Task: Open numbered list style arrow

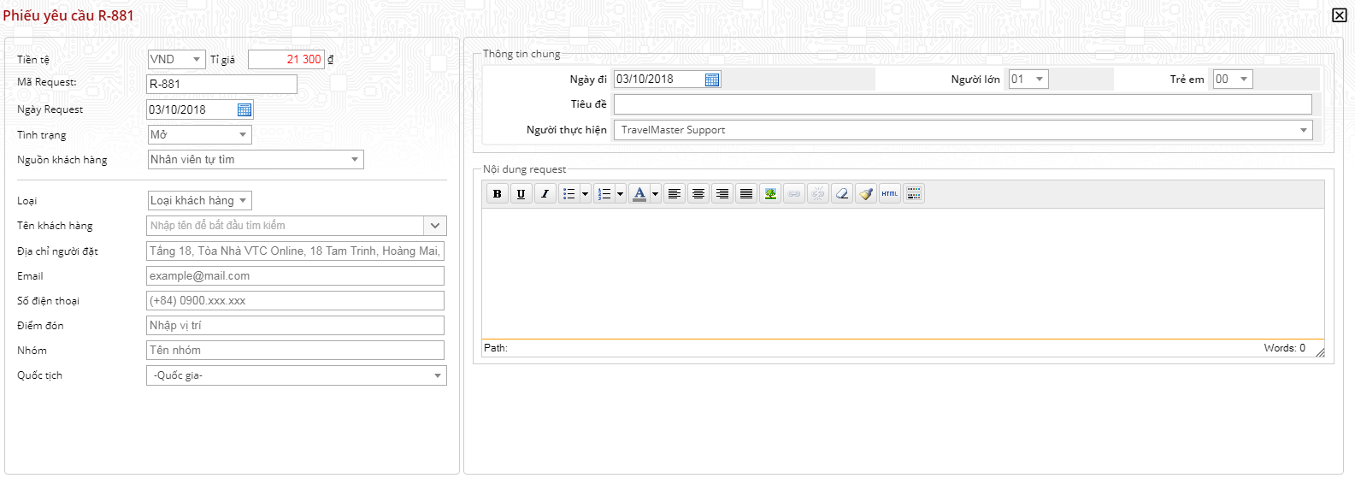Action: point(621,194)
